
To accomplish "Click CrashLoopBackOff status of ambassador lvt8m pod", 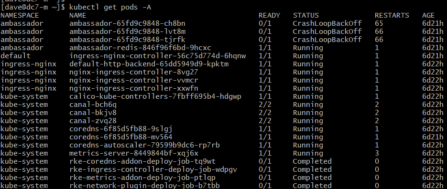I will tap(327, 31).
